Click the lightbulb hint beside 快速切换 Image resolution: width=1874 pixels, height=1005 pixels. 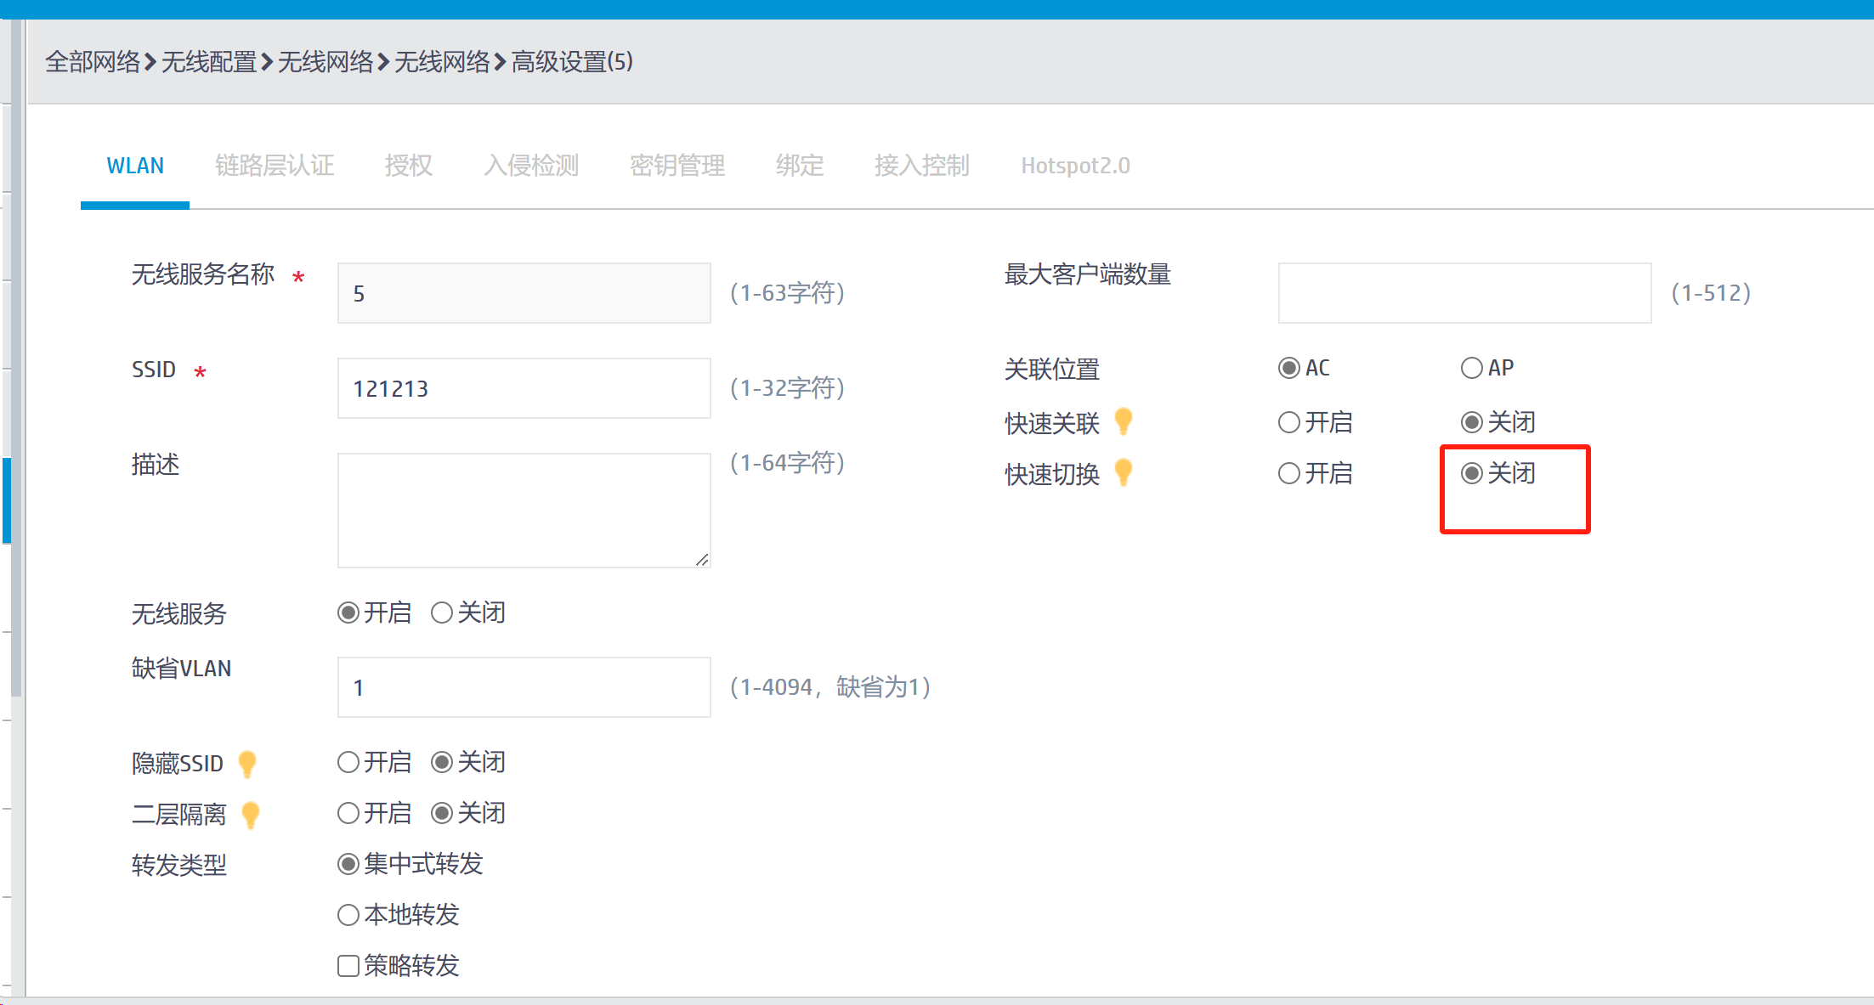coord(1123,471)
